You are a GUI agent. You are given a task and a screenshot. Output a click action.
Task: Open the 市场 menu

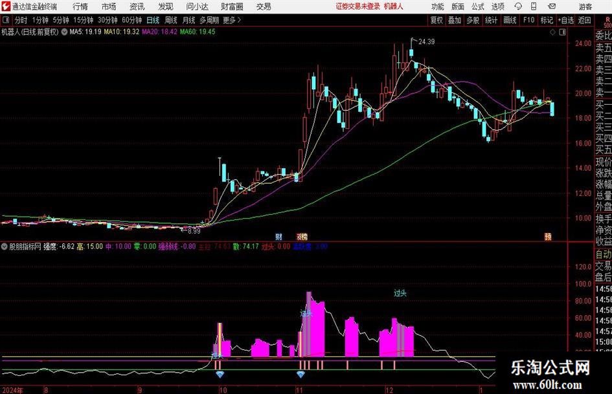tap(109, 6)
